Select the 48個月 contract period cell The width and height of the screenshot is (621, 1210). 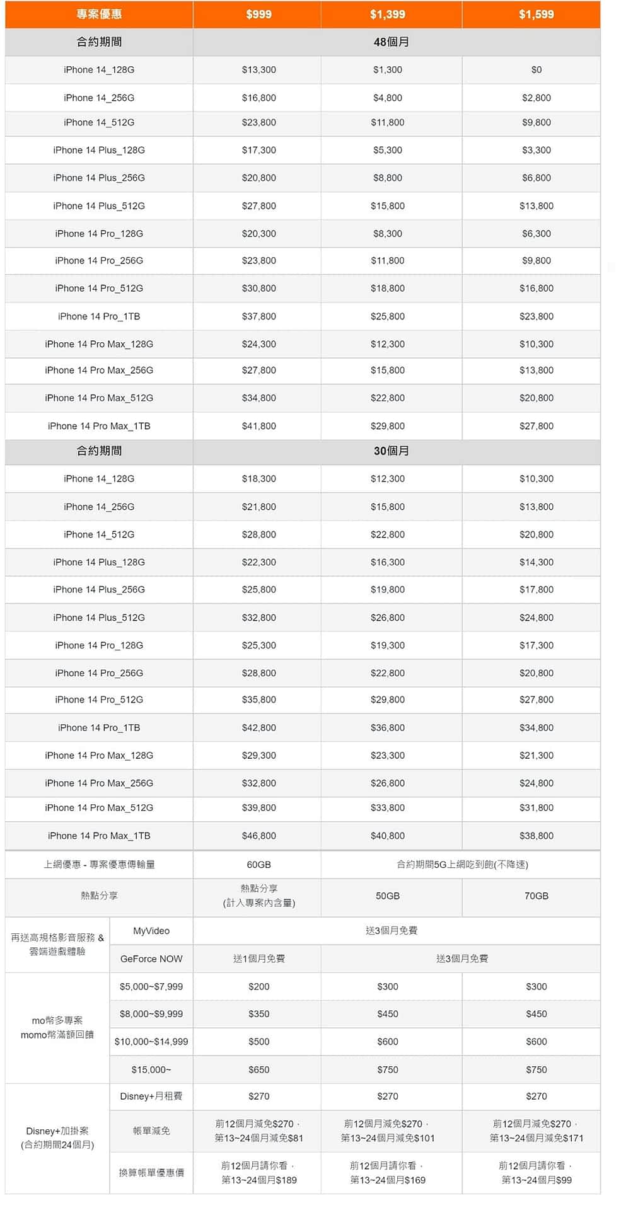tap(391, 42)
